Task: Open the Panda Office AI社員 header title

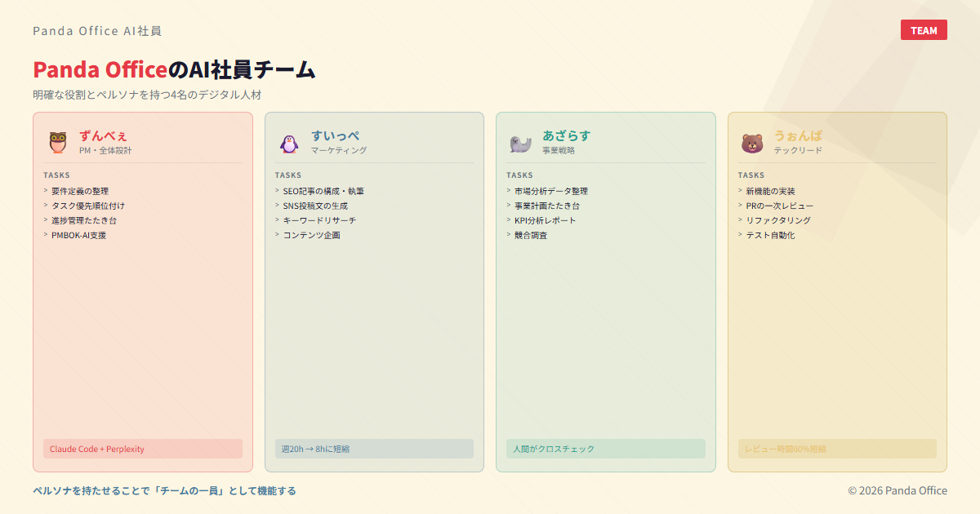Action: (97, 31)
